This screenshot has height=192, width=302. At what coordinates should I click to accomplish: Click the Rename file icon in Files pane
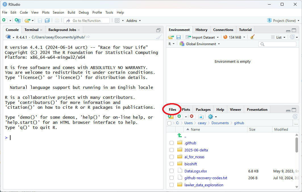(x=201, y=117)
